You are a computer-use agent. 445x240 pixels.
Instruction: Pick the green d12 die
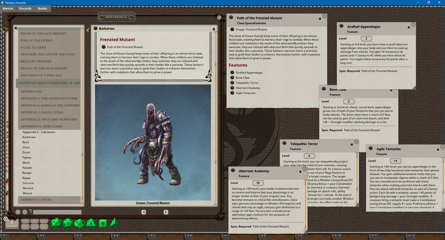(x=68, y=223)
